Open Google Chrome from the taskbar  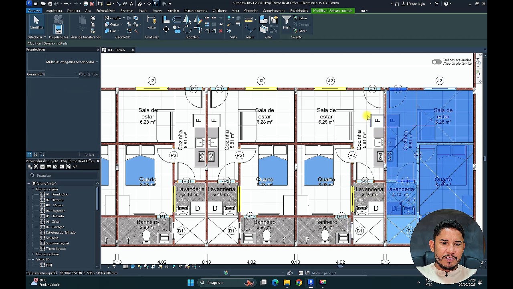pos(299,283)
